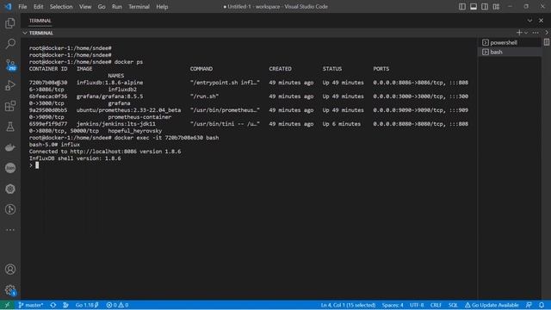The height and width of the screenshot is (310, 551).
Task: Select the TERMINAL panel tab
Action: [x=40, y=21]
